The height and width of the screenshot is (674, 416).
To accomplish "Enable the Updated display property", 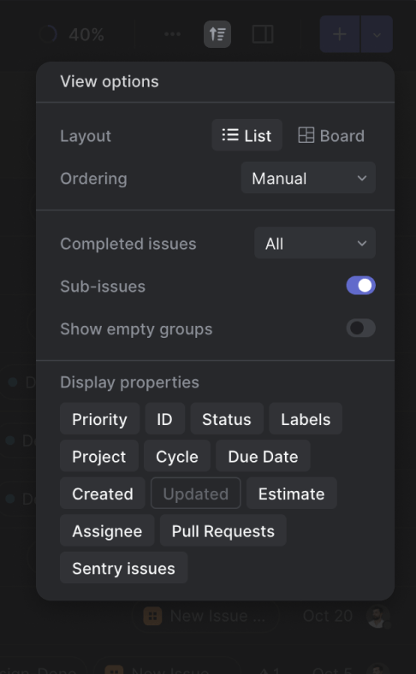I will pyautogui.click(x=196, y=494).
